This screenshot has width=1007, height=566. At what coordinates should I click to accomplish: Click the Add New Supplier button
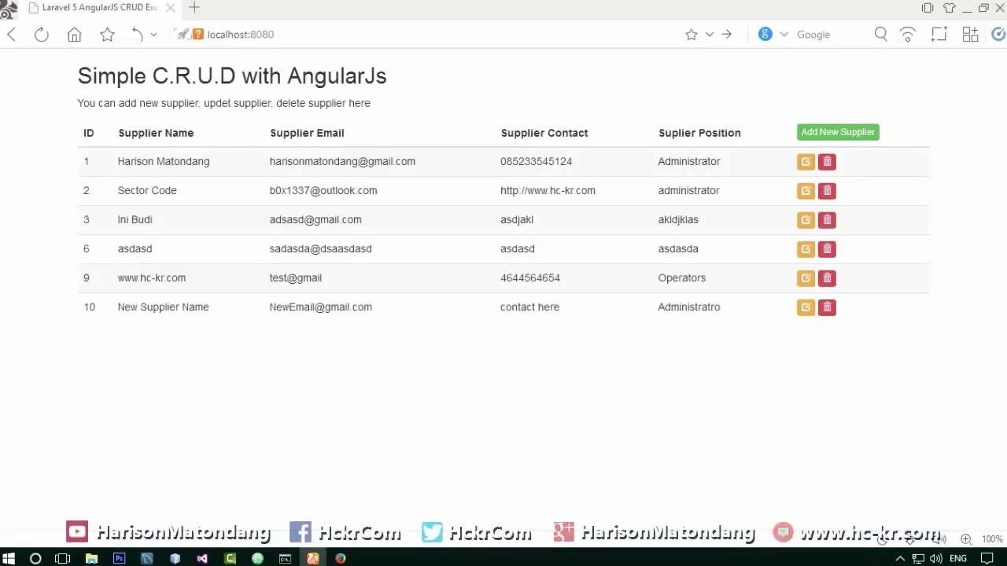point(838,132)
